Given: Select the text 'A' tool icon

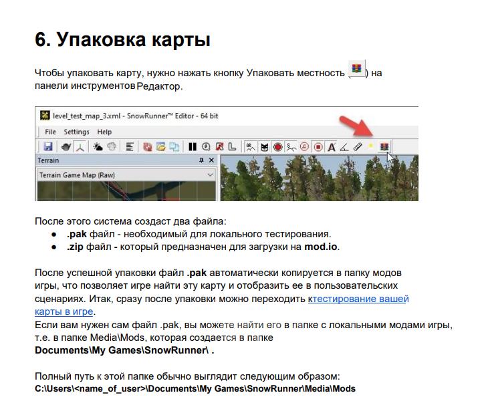Looking at the screenshot, I should [x=332, y=146].
